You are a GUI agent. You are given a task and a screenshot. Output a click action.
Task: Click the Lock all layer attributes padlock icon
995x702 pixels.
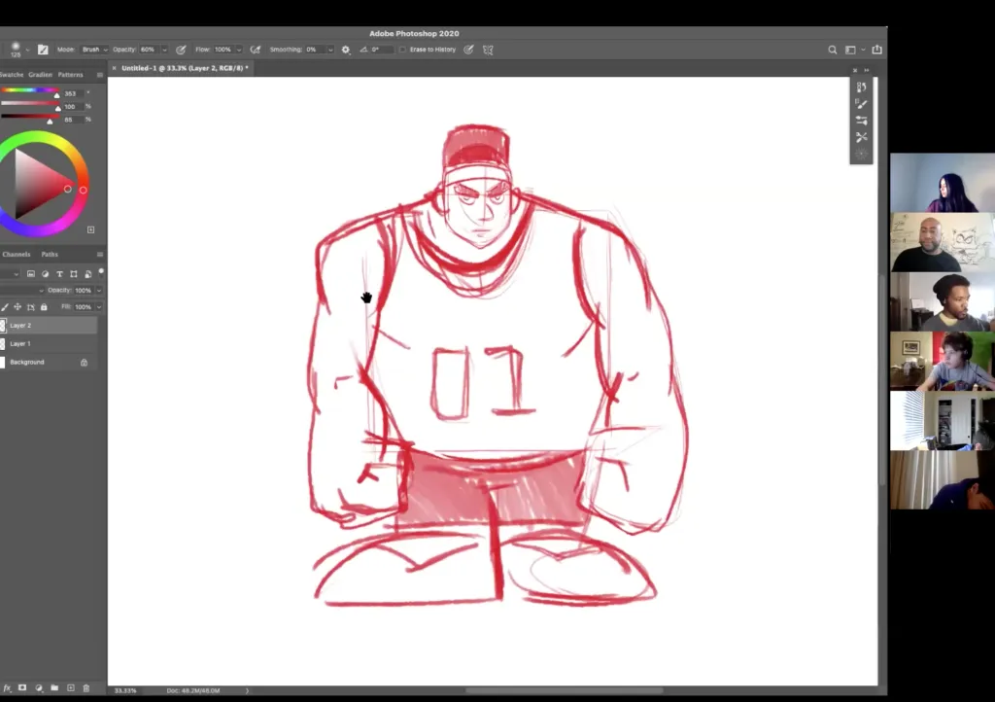tap(44, 307)
